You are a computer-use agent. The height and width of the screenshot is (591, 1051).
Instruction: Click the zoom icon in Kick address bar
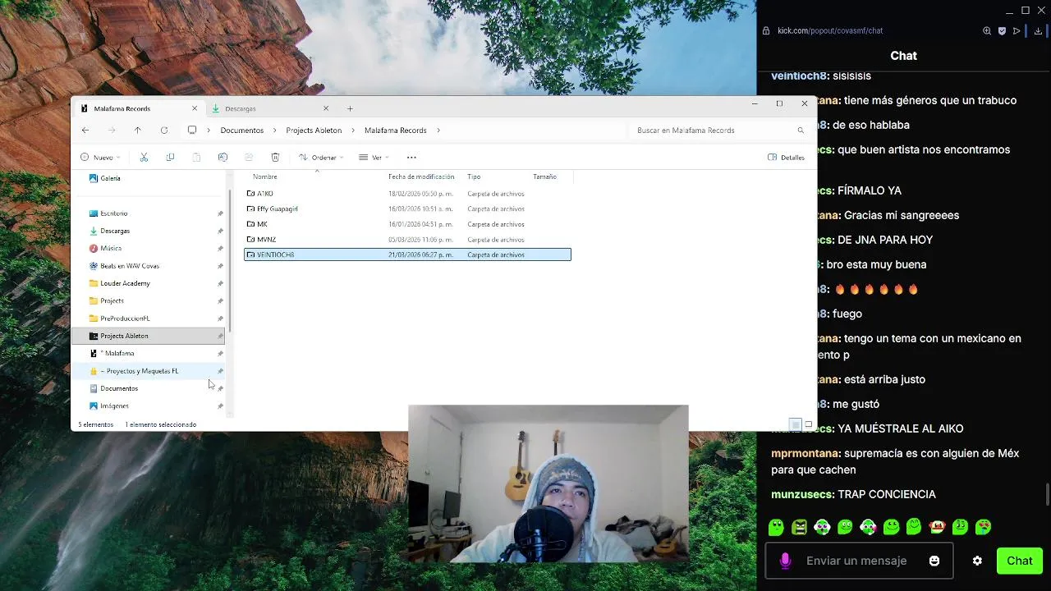tap(987, 31)
